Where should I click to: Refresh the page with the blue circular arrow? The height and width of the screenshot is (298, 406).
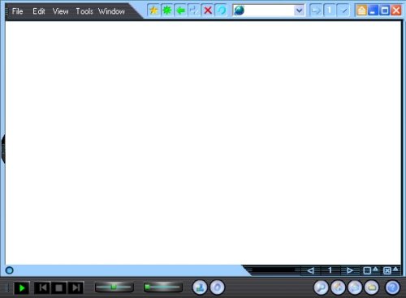(221, 11)
